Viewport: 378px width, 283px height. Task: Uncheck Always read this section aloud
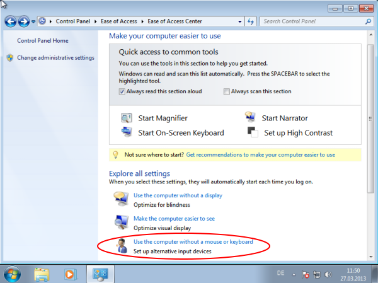click(122, 91)
